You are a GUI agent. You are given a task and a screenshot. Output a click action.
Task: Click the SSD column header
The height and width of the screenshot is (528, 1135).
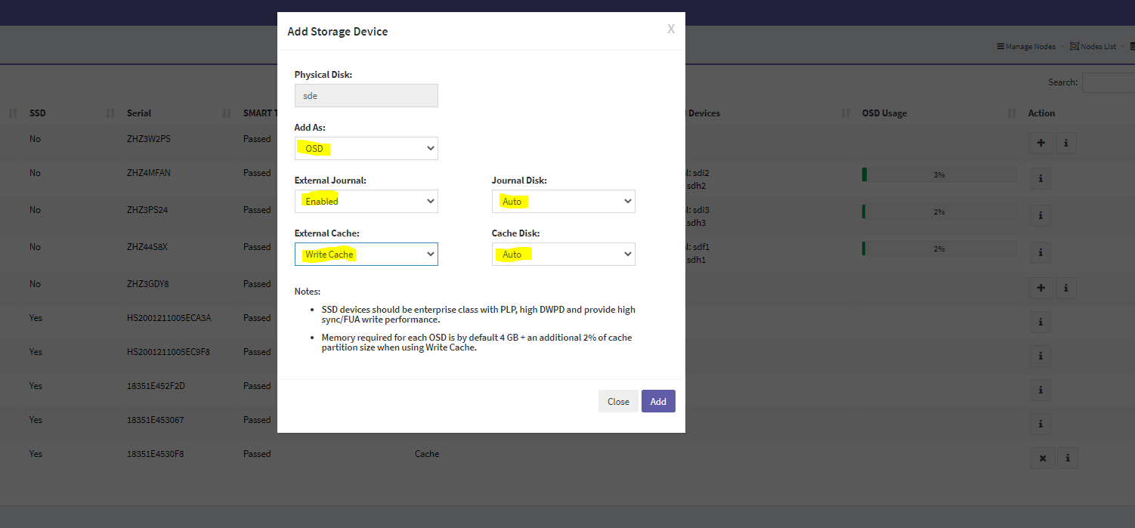(38, 113)
